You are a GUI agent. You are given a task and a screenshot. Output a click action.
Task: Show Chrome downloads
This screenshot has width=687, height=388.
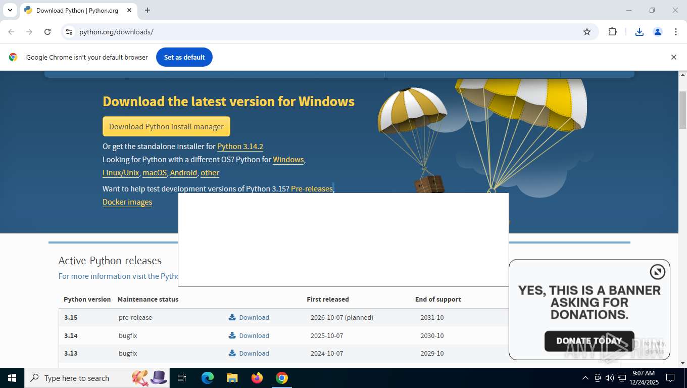pyautogui.click(x=640, y=32)
